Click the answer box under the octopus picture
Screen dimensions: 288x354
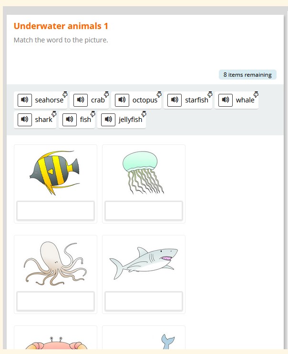pyautogui.click(x=56, y=301)
